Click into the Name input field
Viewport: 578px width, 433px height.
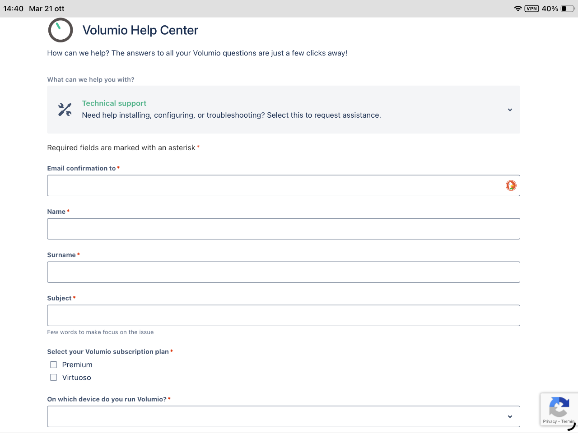click(x=283, y=229)
